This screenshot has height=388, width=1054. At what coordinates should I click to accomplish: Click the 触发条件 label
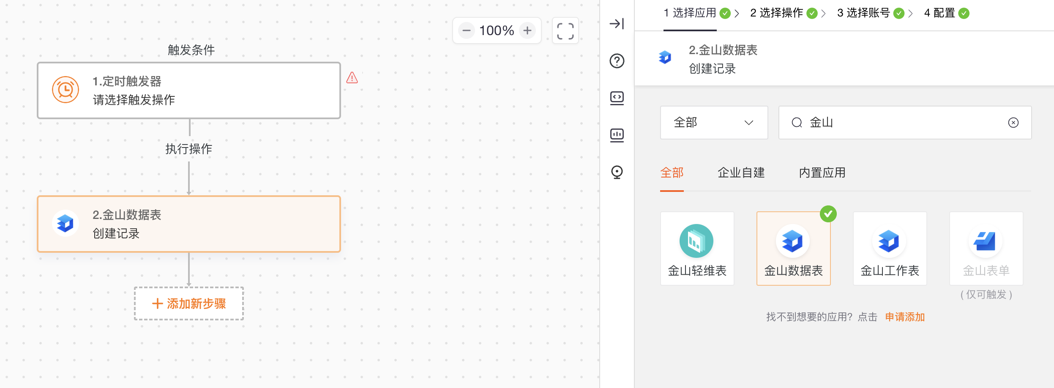pos(191,50)
